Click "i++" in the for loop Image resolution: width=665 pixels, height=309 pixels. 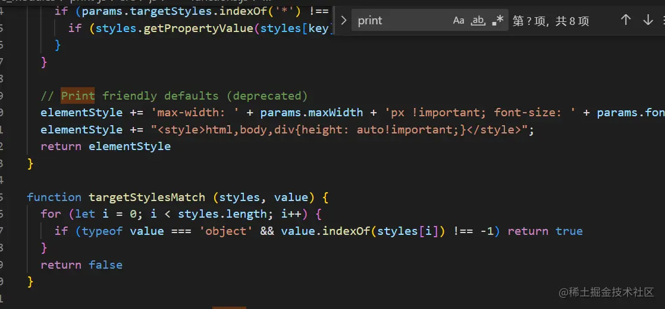[x=291, y=214]
